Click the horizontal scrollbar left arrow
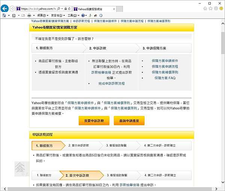This screenshot has height=191, width=225. pos(5,189)
